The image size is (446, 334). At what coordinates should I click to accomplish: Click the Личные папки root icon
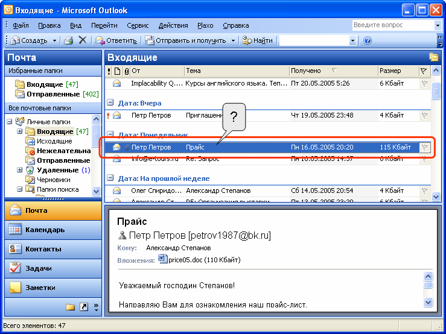20,121
